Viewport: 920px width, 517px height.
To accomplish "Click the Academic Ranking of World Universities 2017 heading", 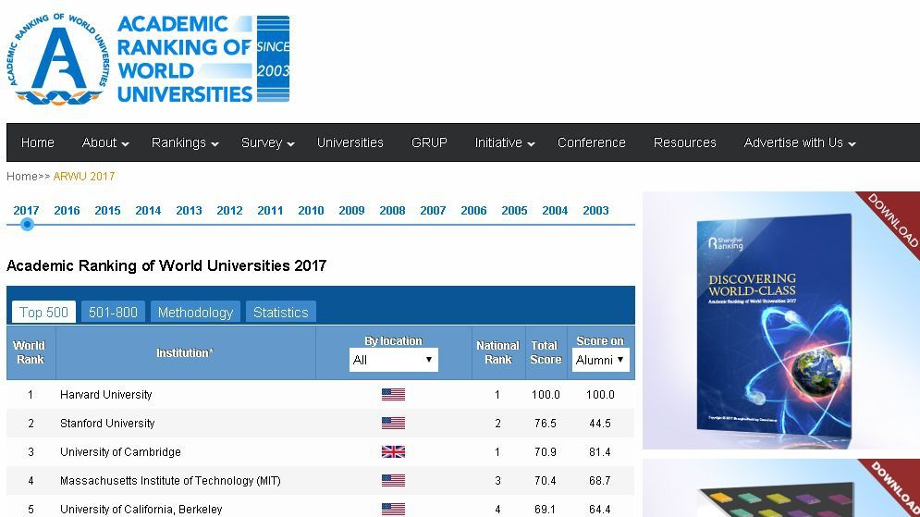I will 166,265.
